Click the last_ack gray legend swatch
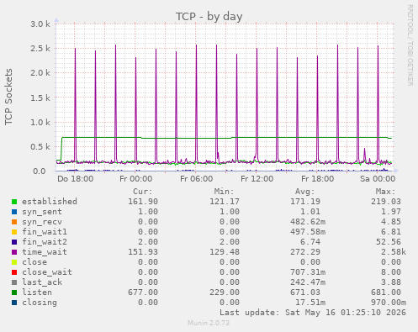Screen dimensions: 418x332 point(14,282)
